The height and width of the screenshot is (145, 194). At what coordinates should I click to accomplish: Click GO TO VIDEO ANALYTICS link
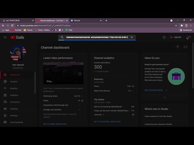[55, 124]
